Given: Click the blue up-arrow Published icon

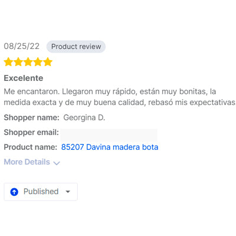Looking at the screenshot, I should click(x=14, y=192).
